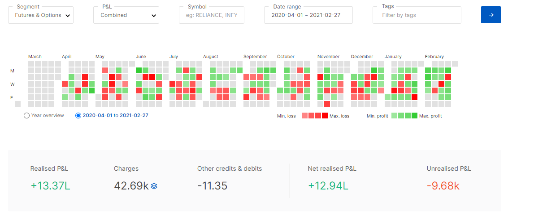Screen dimensions: 534x223
Task: Expand the P&L Combined dropdown
Action: click(x=126, y=15)
